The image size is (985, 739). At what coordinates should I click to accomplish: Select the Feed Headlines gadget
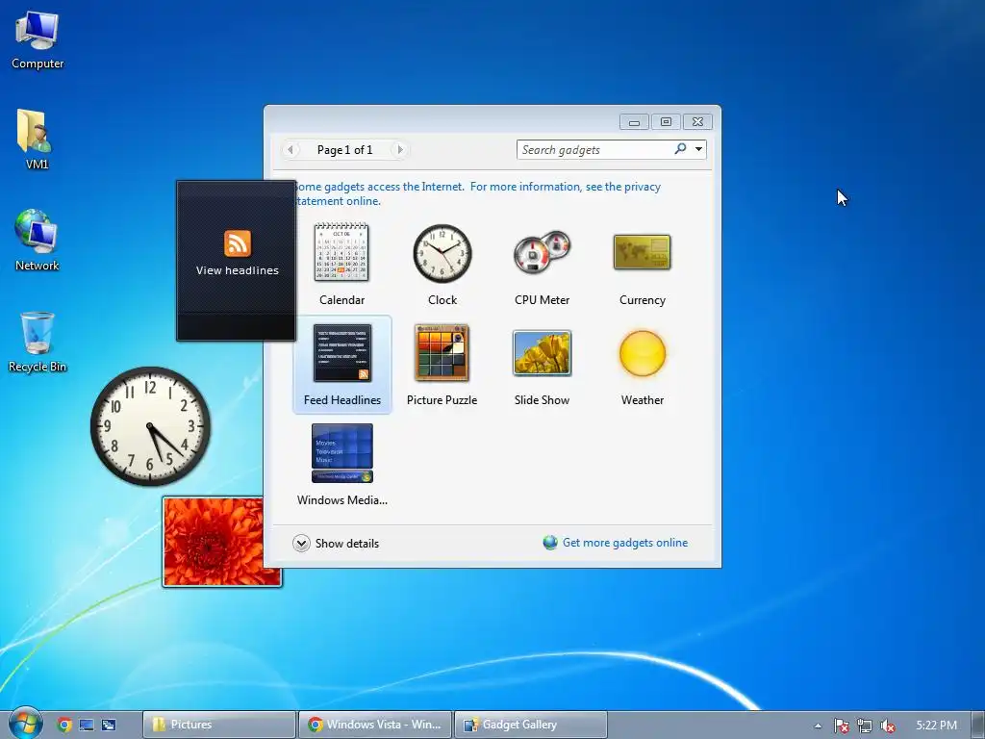[342, 365]
